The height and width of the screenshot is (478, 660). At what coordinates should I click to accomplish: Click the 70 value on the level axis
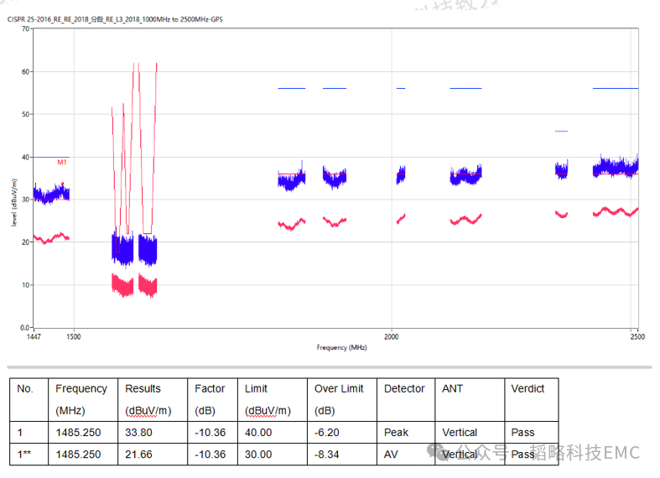click(25, 29)
